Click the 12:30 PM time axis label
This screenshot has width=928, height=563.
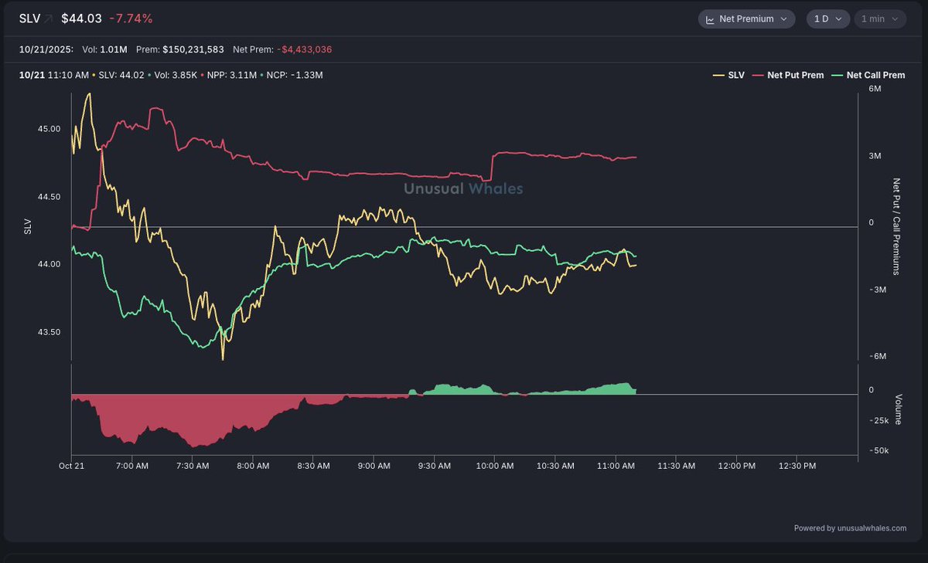click(x=797, y=466)
